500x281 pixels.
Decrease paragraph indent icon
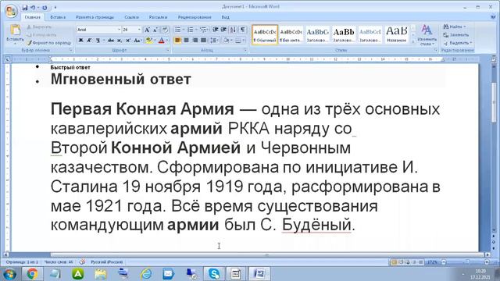tap(216, 30)
